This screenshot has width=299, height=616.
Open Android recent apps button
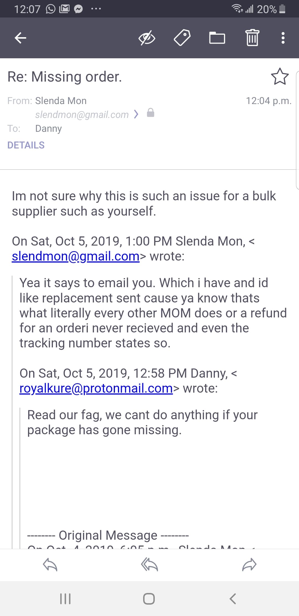[x=65, y=599]
